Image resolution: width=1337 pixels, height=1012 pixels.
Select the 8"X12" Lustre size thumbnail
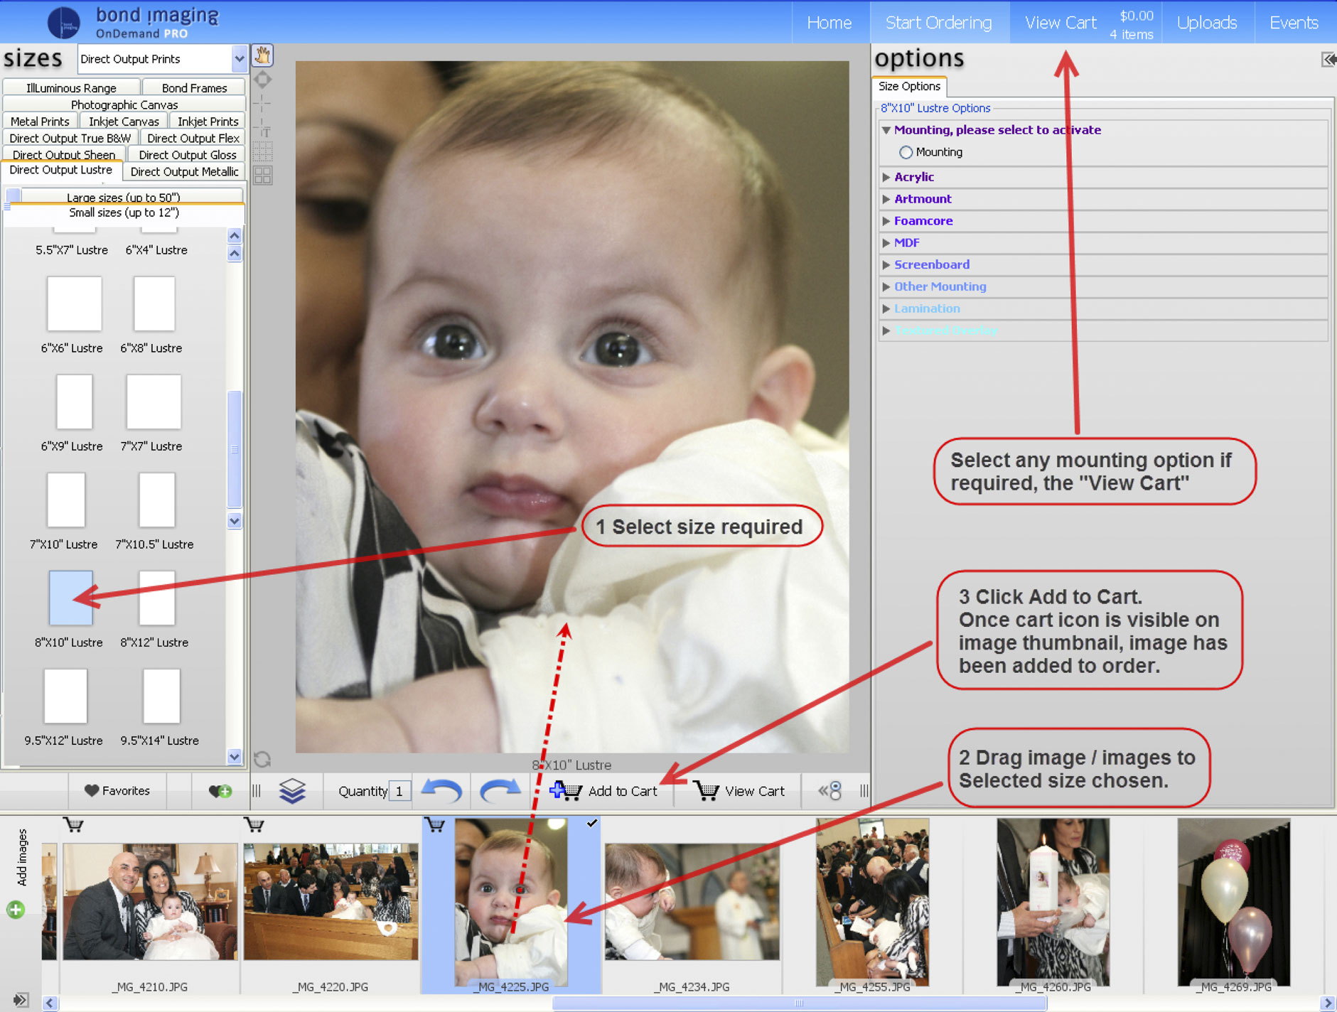tap(156, 598)
